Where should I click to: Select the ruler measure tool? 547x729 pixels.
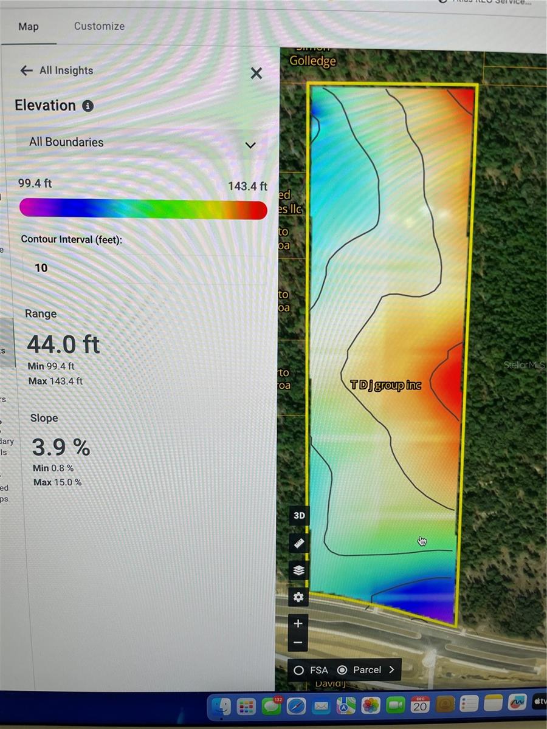tap(299, 543)
